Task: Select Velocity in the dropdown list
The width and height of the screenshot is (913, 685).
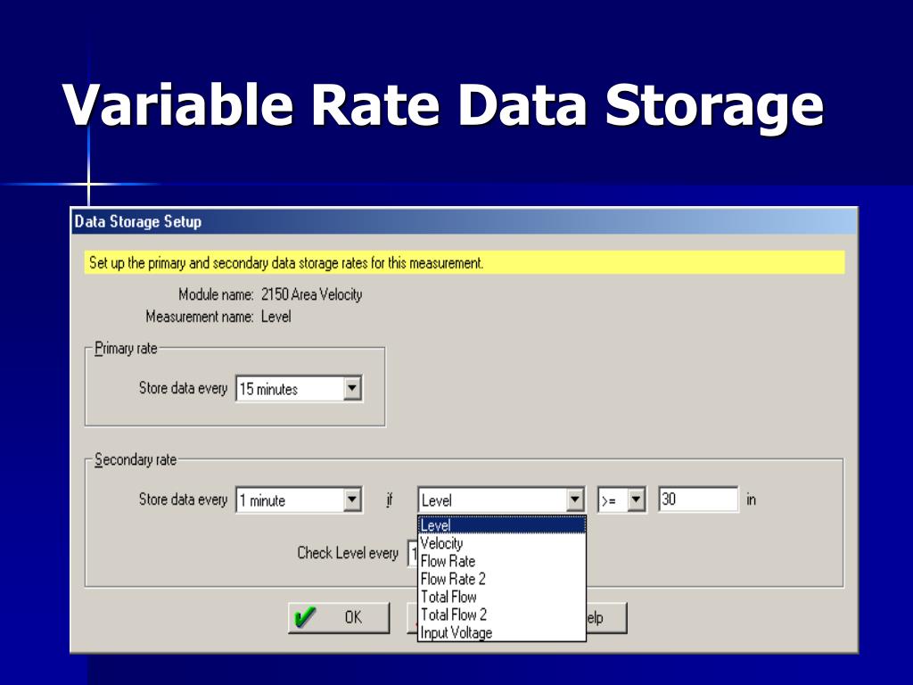Action: (x=502, y=543)
